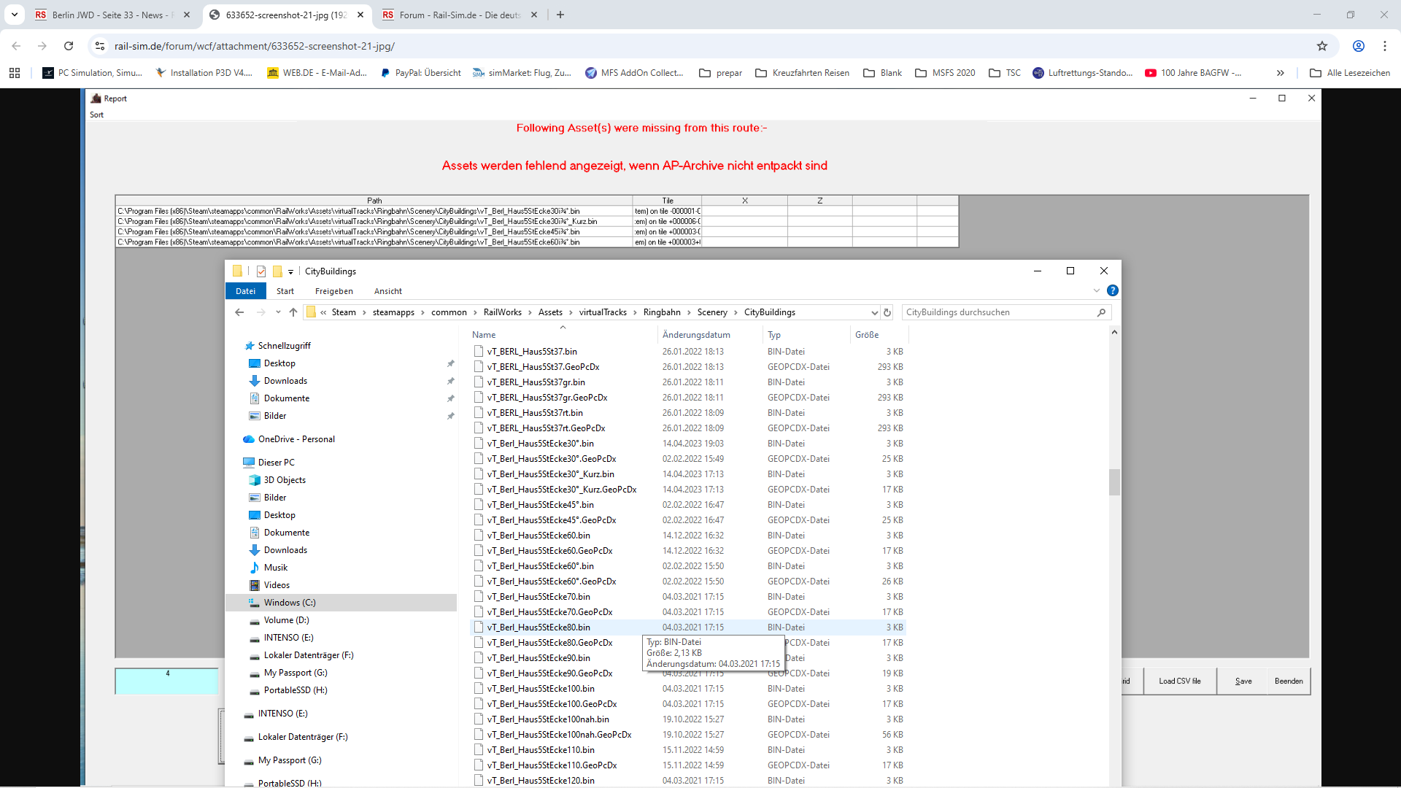
Task: Open the YouTube bookmark 100 Jahre BAGFW
Action: coord(1193,73)
